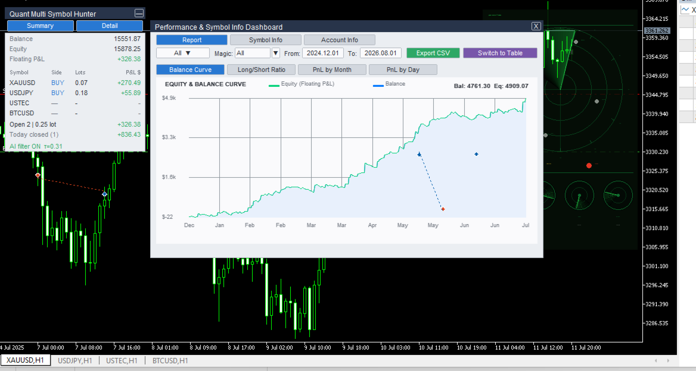The image size is (696, 371).
Task: Click the From date field 2024.12.01
Action: tap(323, 53)
